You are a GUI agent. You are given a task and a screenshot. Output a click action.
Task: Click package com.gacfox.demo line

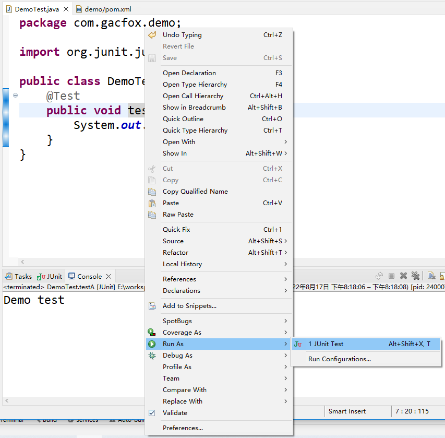pos(100,23)
